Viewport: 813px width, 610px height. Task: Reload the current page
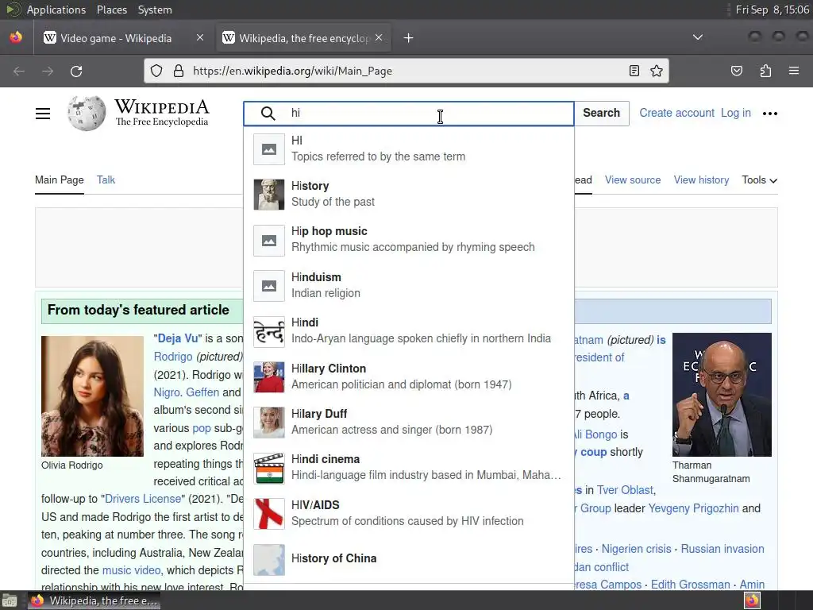76,71
